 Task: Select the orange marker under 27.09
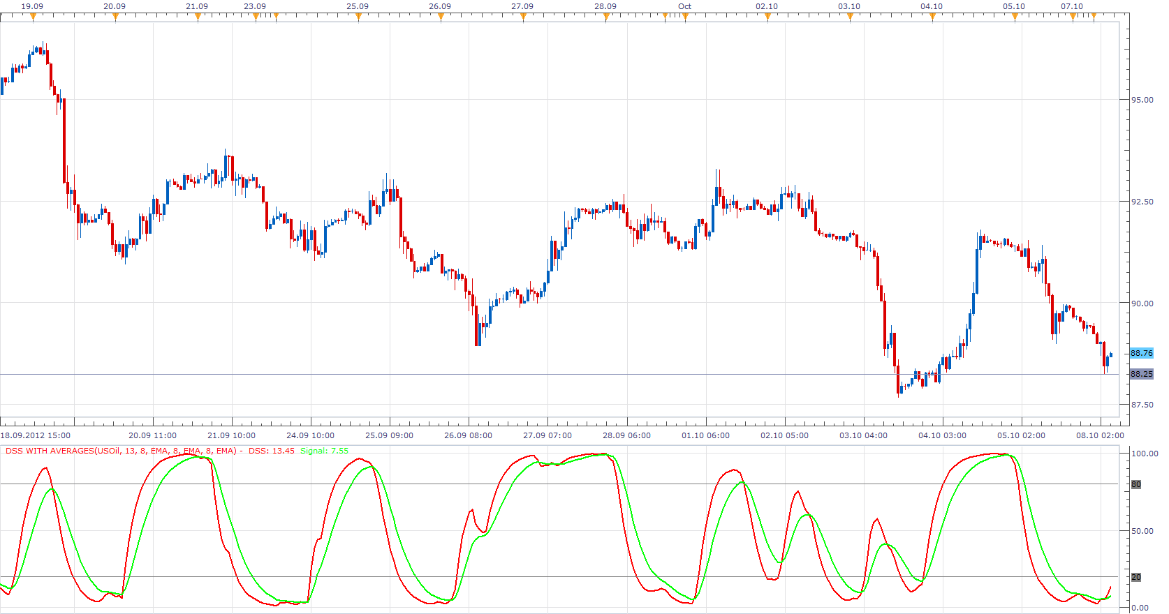[523, 17]
